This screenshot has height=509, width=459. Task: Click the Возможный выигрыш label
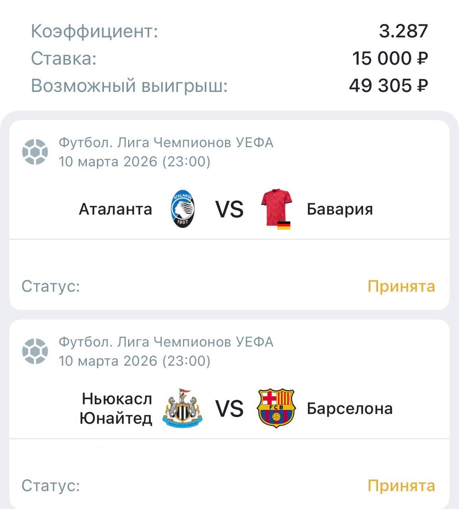point(129,85)
